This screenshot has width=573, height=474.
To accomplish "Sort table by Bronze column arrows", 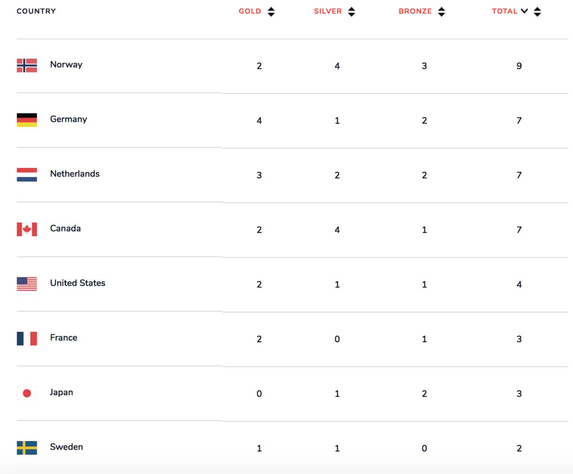I will 441,11.
